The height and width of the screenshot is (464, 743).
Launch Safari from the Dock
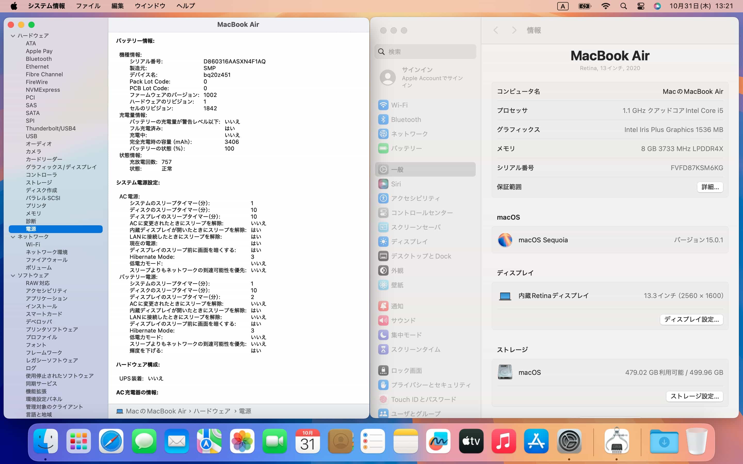tap(111, 441)
